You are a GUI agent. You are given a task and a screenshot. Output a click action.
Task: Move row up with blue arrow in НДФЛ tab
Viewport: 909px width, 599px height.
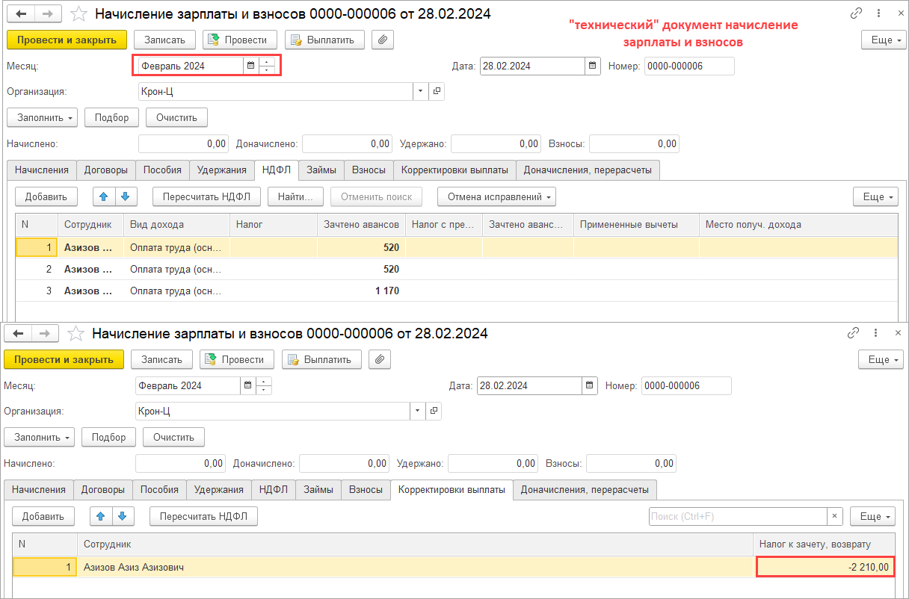(104, 197)
